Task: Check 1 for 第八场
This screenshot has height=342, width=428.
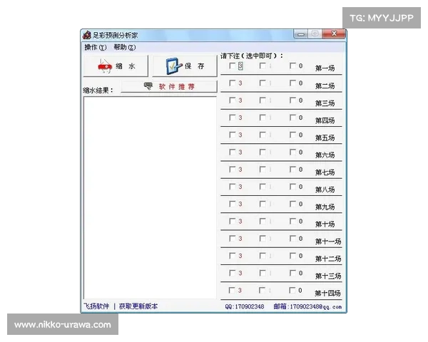Action: pos(263,187)
